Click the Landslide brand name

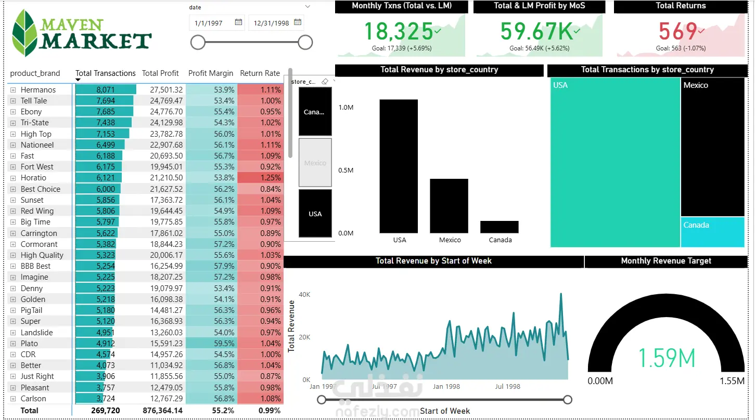(x=36, y=333)
